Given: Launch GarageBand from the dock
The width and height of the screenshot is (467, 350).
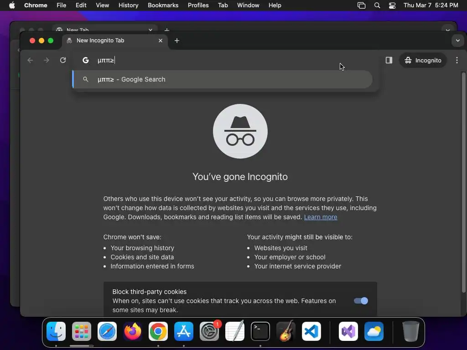Looking at the screenshot, I should pyautogui.click(x=286, y=331).
